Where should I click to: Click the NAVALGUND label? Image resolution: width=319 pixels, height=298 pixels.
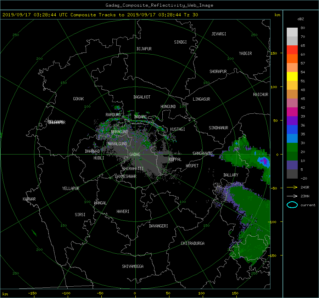(117, 144)
